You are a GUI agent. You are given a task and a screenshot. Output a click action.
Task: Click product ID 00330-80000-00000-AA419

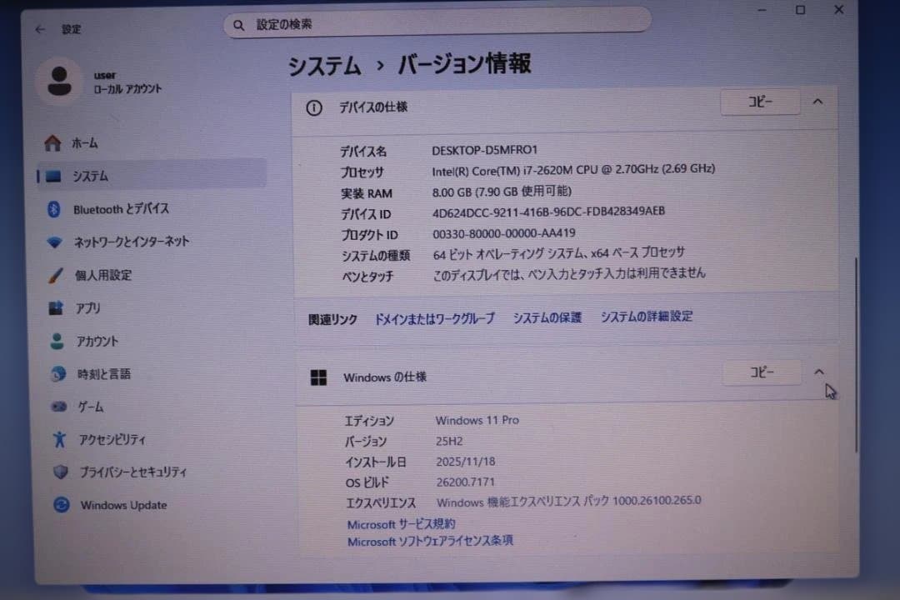click(x=504, y=233)
